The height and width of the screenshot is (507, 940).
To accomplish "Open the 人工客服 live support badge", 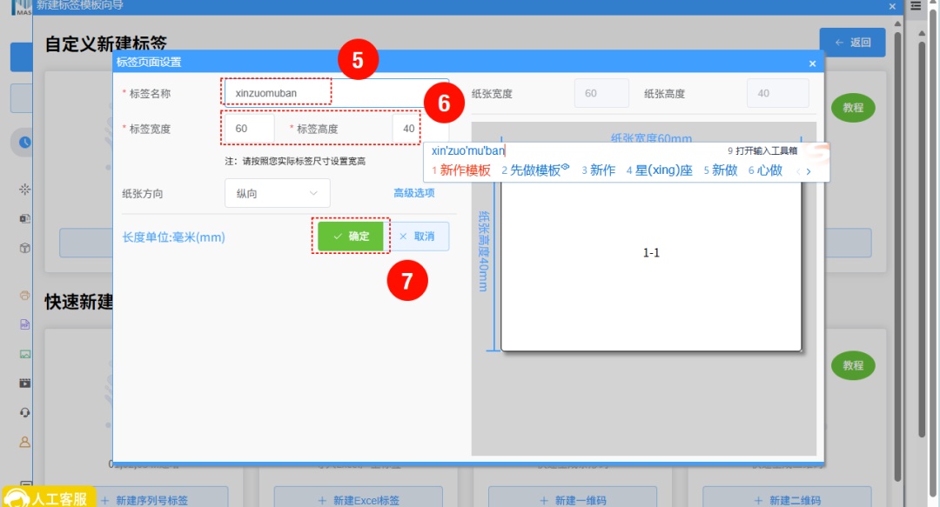I will tap(49, 497).
